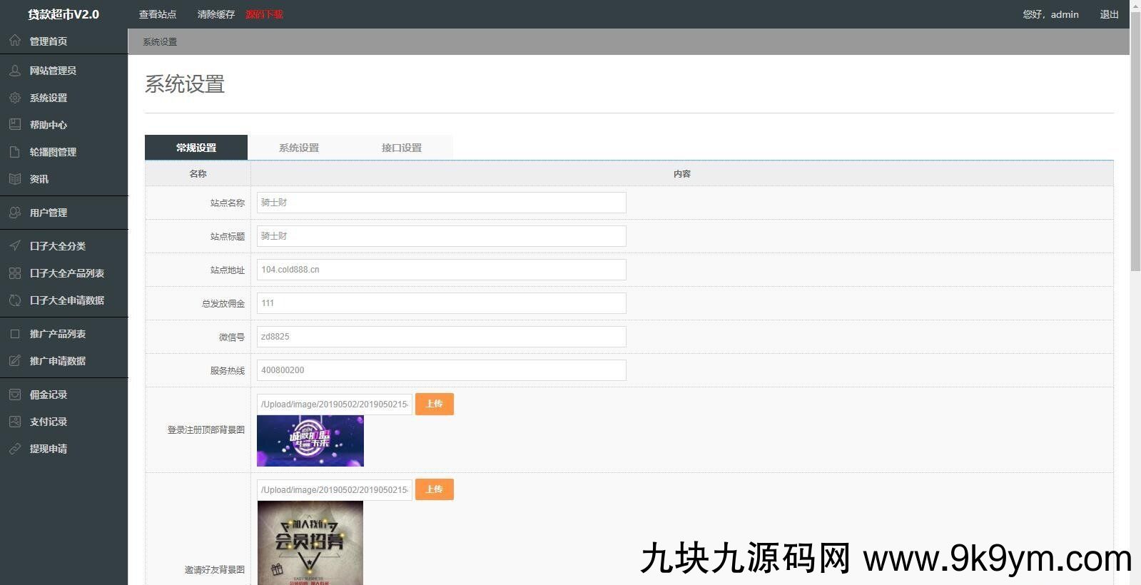Image resolution: width=1141 pixels, height=585 pixels.
Task: Click 清除缓存 in the top bar
Action: pyautogui.click(x=215, y=14)
